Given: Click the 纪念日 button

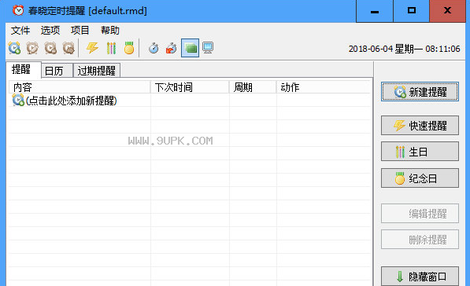Looking at the screenshot, I should click(x=420, y=178).
